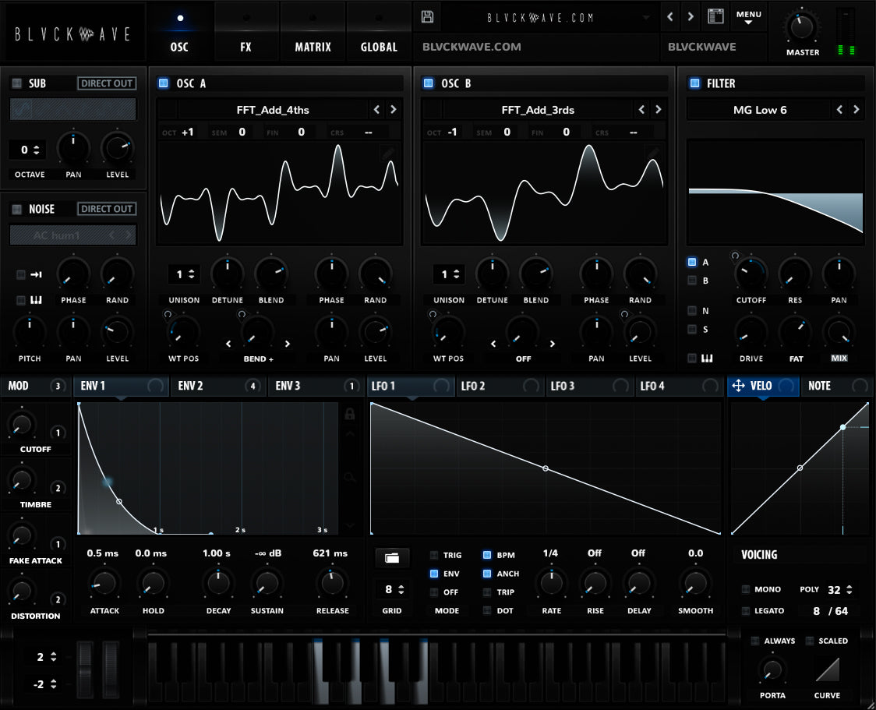Click the preset list icon beside MENU
The width and height of the screenshot is (876, 710).
point(715,16)
